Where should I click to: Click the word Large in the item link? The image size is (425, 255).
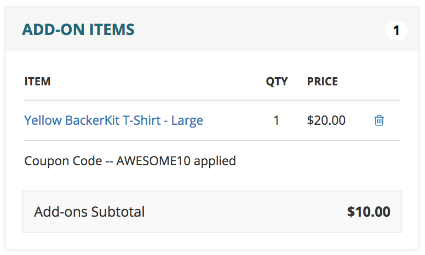[x=187, y=121]
